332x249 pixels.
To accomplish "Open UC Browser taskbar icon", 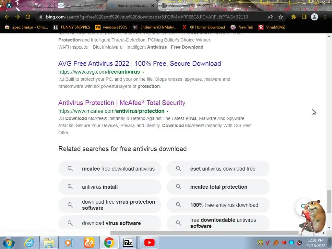I will pyautogui.click(x=89, y=243).
